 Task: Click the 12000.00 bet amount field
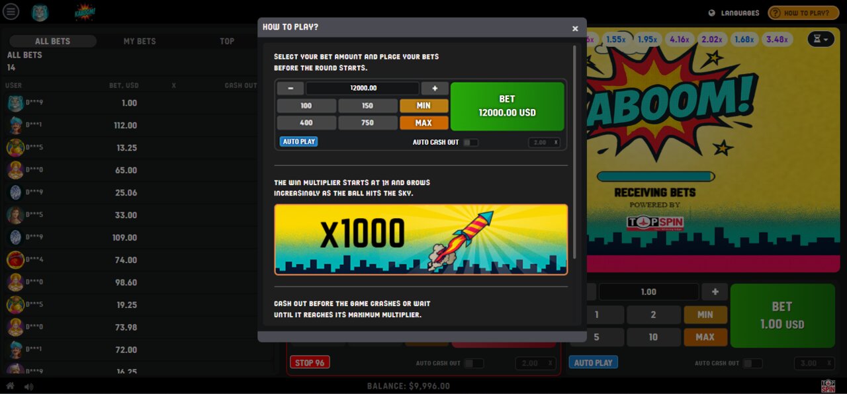tap(363, 89)
